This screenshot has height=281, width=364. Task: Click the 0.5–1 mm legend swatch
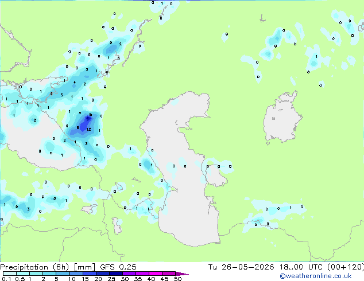point(23,274)
